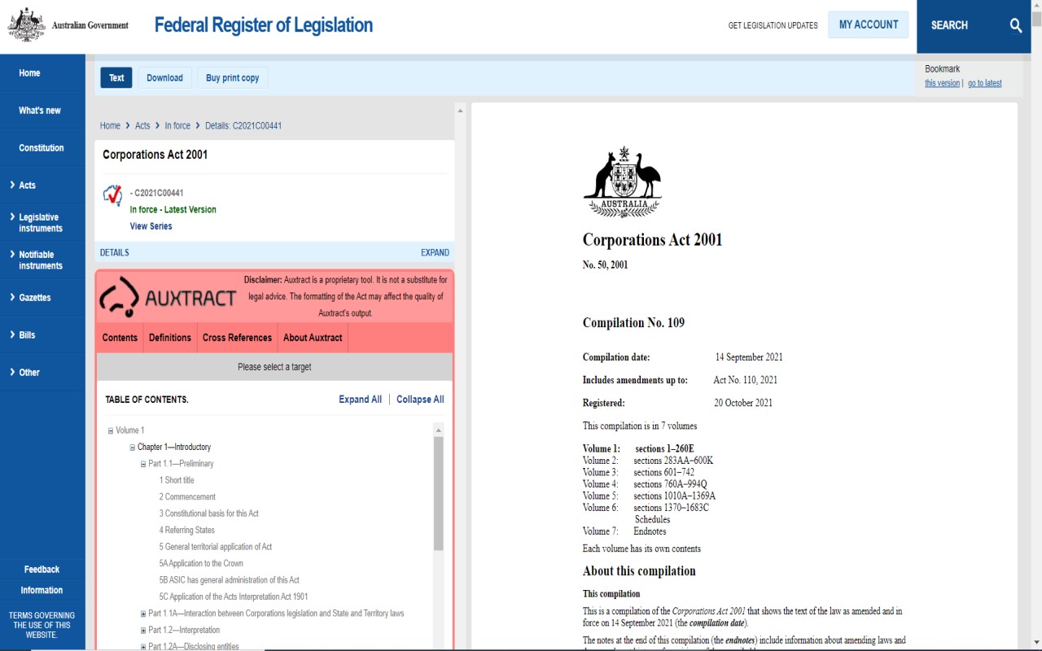Click the left panel scroll up arrow

[x=460, y=111]
